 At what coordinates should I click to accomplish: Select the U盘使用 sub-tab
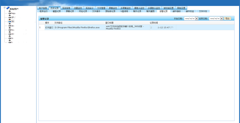(x=124, y=11)
